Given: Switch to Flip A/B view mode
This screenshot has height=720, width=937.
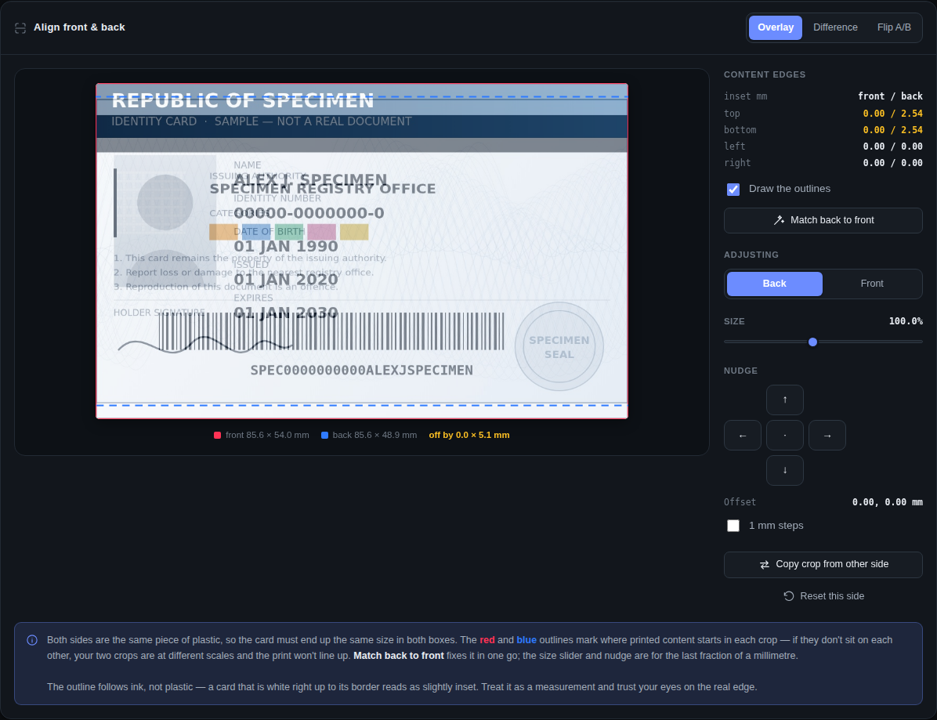Looking at the screenshot, I should click(x=893, y=27).
